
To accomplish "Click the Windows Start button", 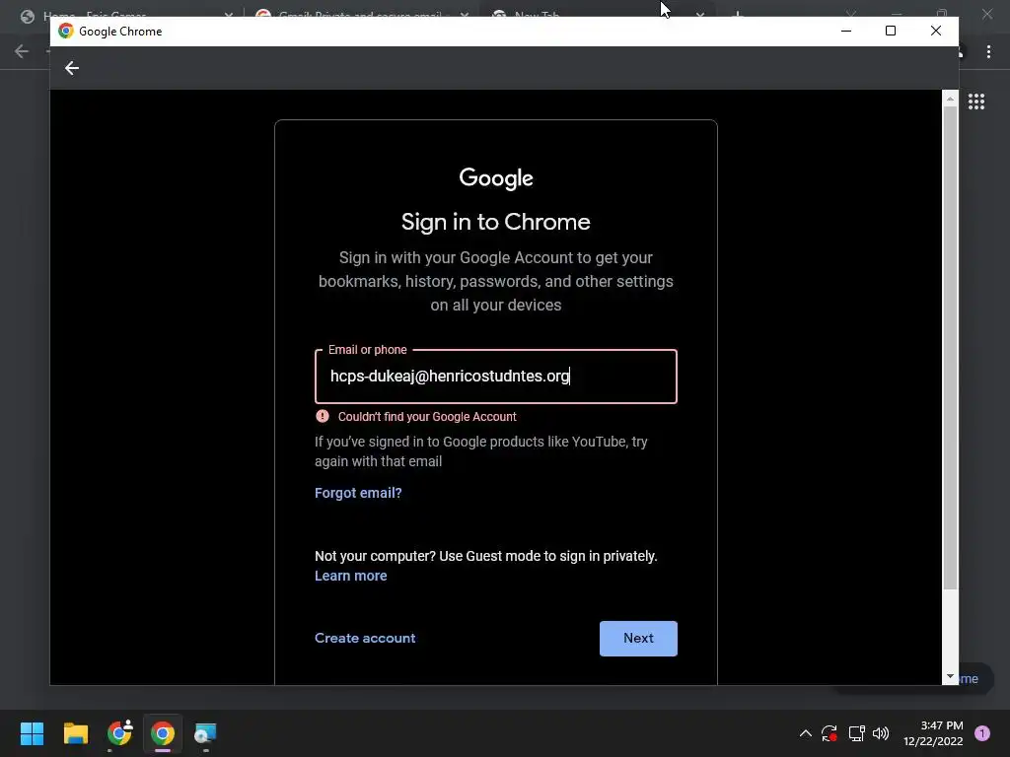I will tap(32, 733).
